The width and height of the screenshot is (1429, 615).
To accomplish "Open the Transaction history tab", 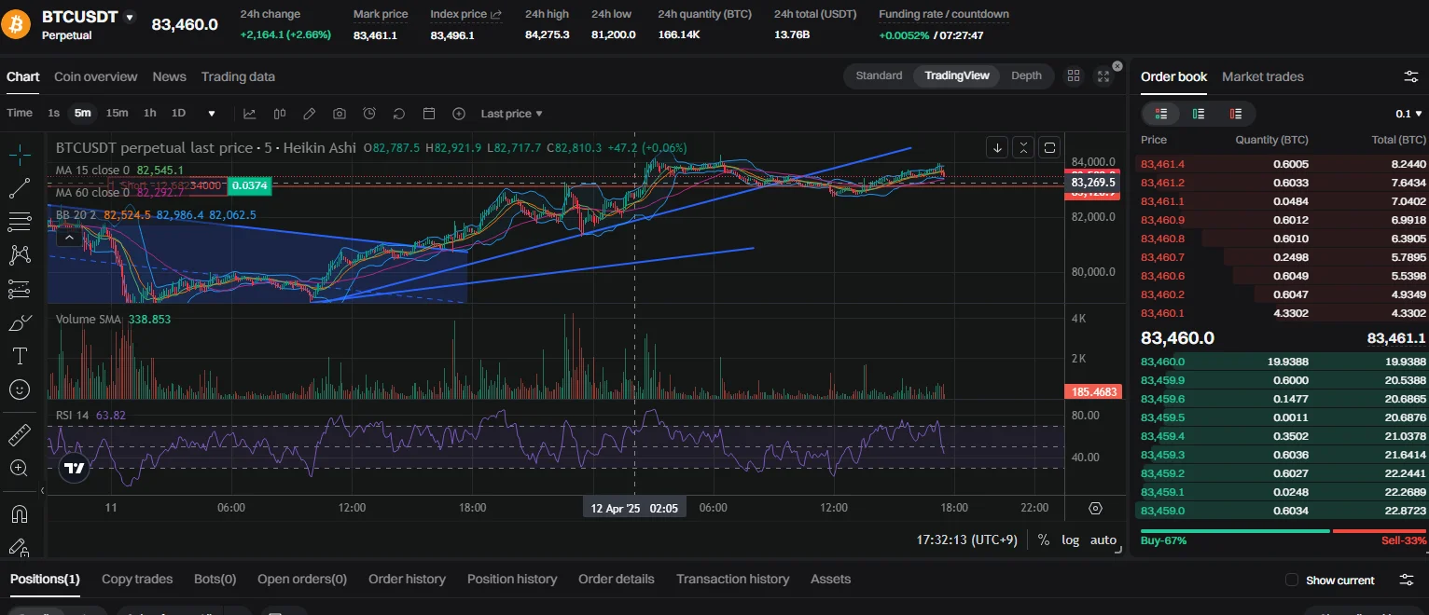I will pos(732,580).
